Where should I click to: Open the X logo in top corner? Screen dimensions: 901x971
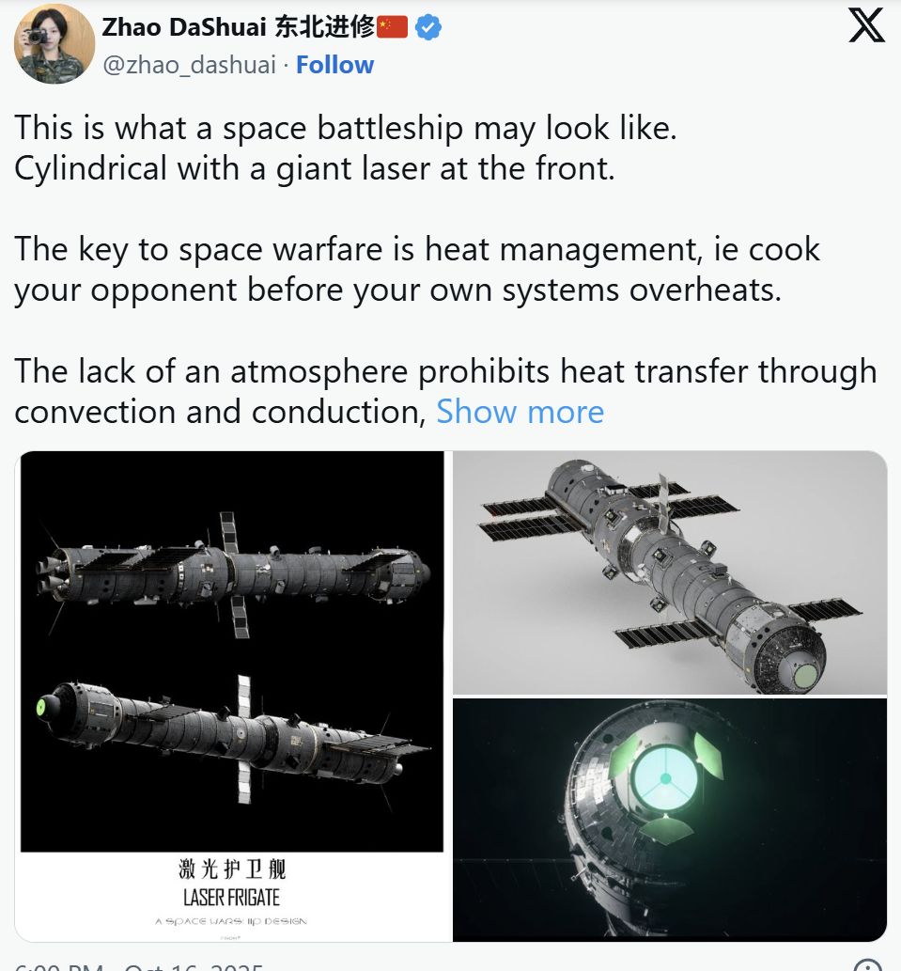click(865, 26)
